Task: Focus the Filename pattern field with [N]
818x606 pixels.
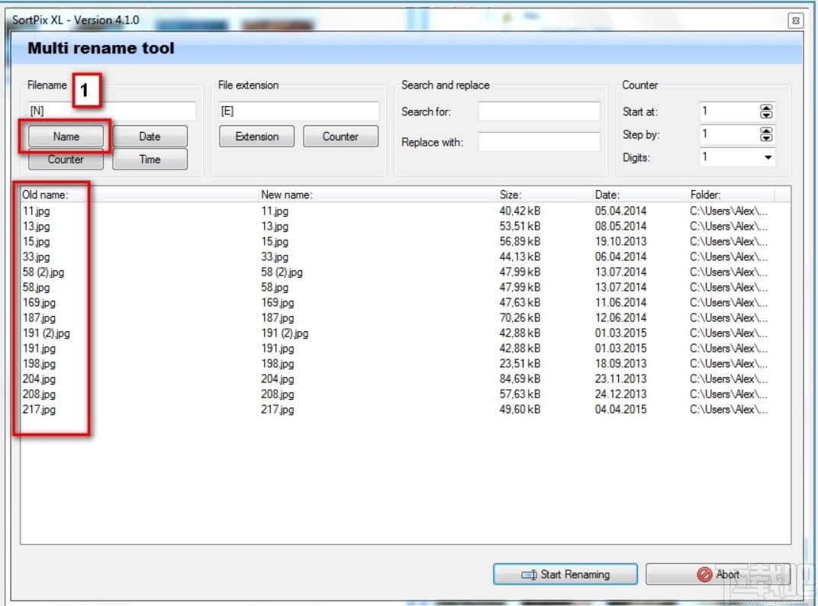Action: 111,111
